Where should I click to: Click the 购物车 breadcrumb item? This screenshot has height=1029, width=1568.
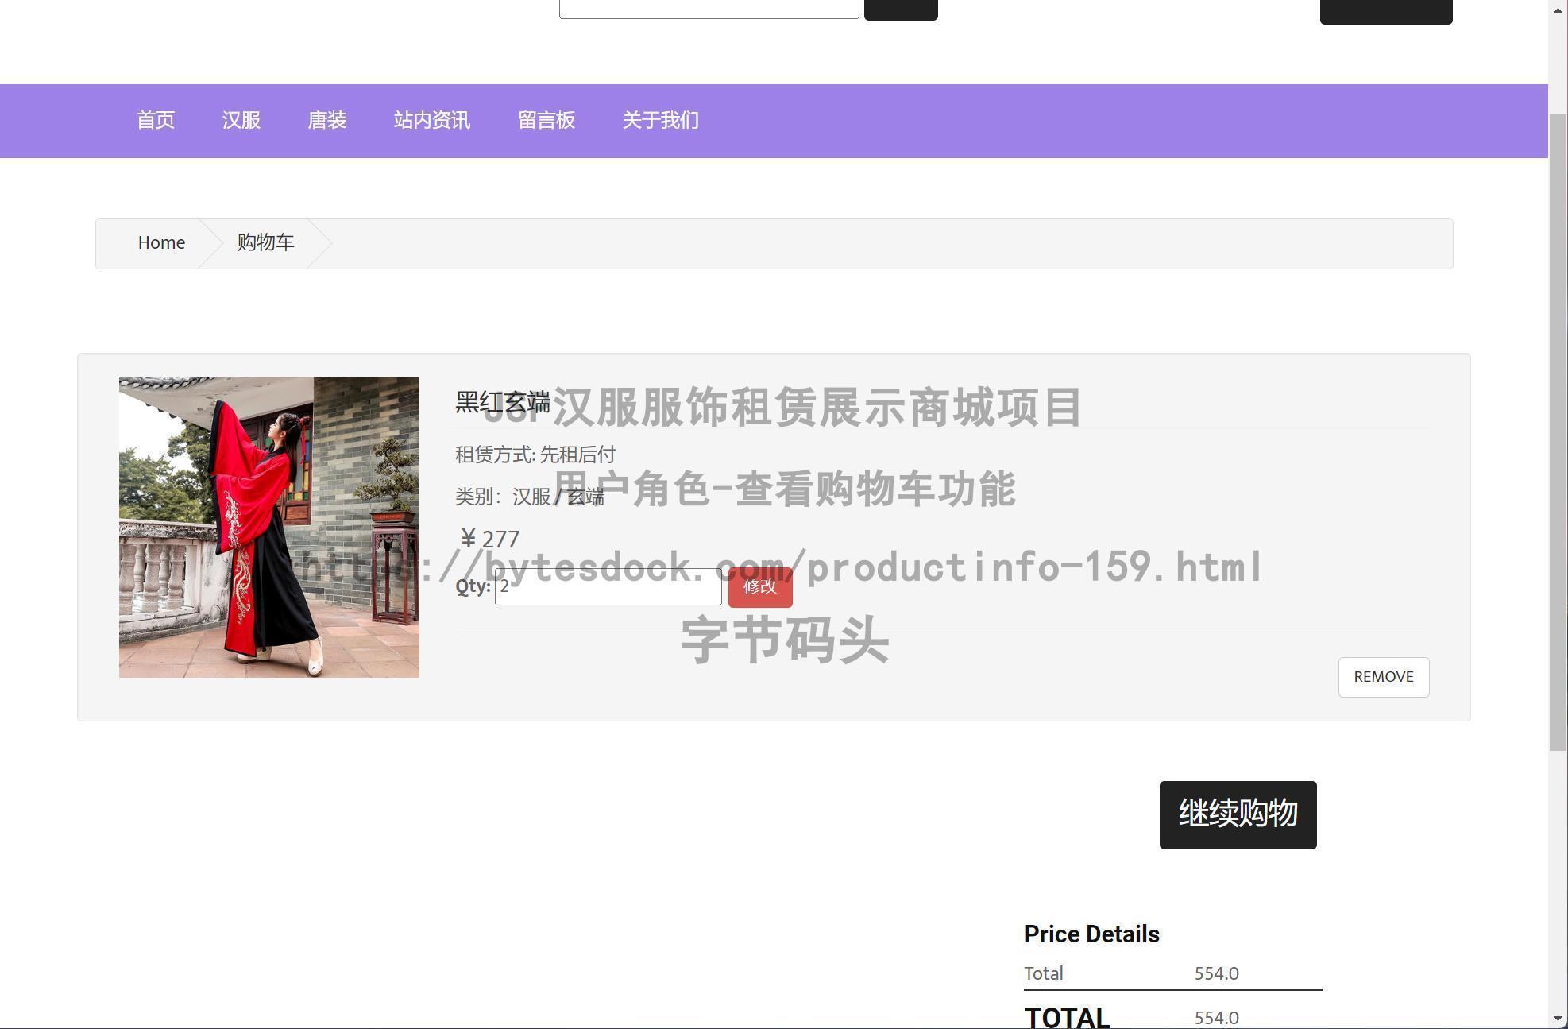coord(265,243)
